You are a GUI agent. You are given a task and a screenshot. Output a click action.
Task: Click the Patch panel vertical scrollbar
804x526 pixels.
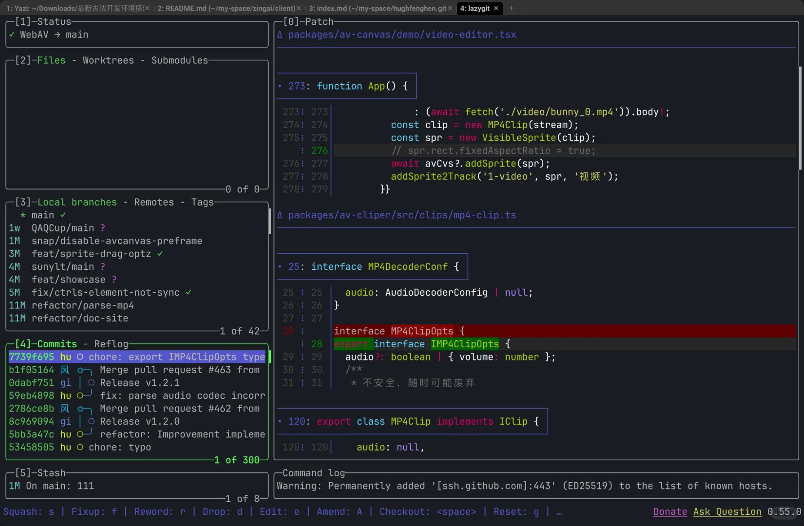pyautogui.click(x=800, y=118)
